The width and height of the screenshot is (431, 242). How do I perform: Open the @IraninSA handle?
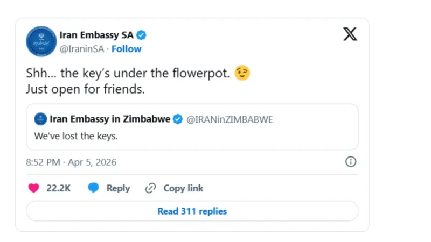point(81,49)
